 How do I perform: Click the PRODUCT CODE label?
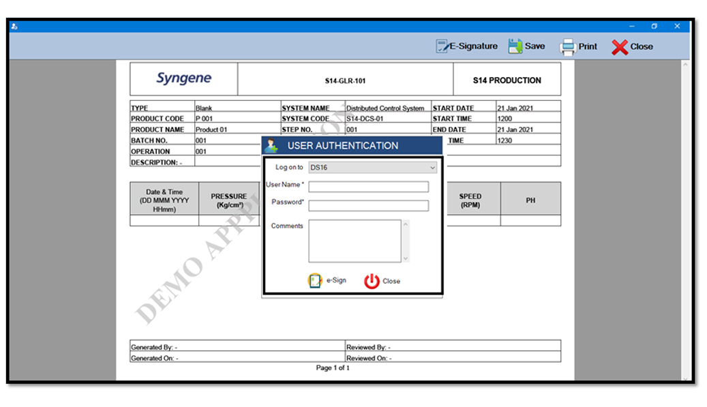point(157,119)
